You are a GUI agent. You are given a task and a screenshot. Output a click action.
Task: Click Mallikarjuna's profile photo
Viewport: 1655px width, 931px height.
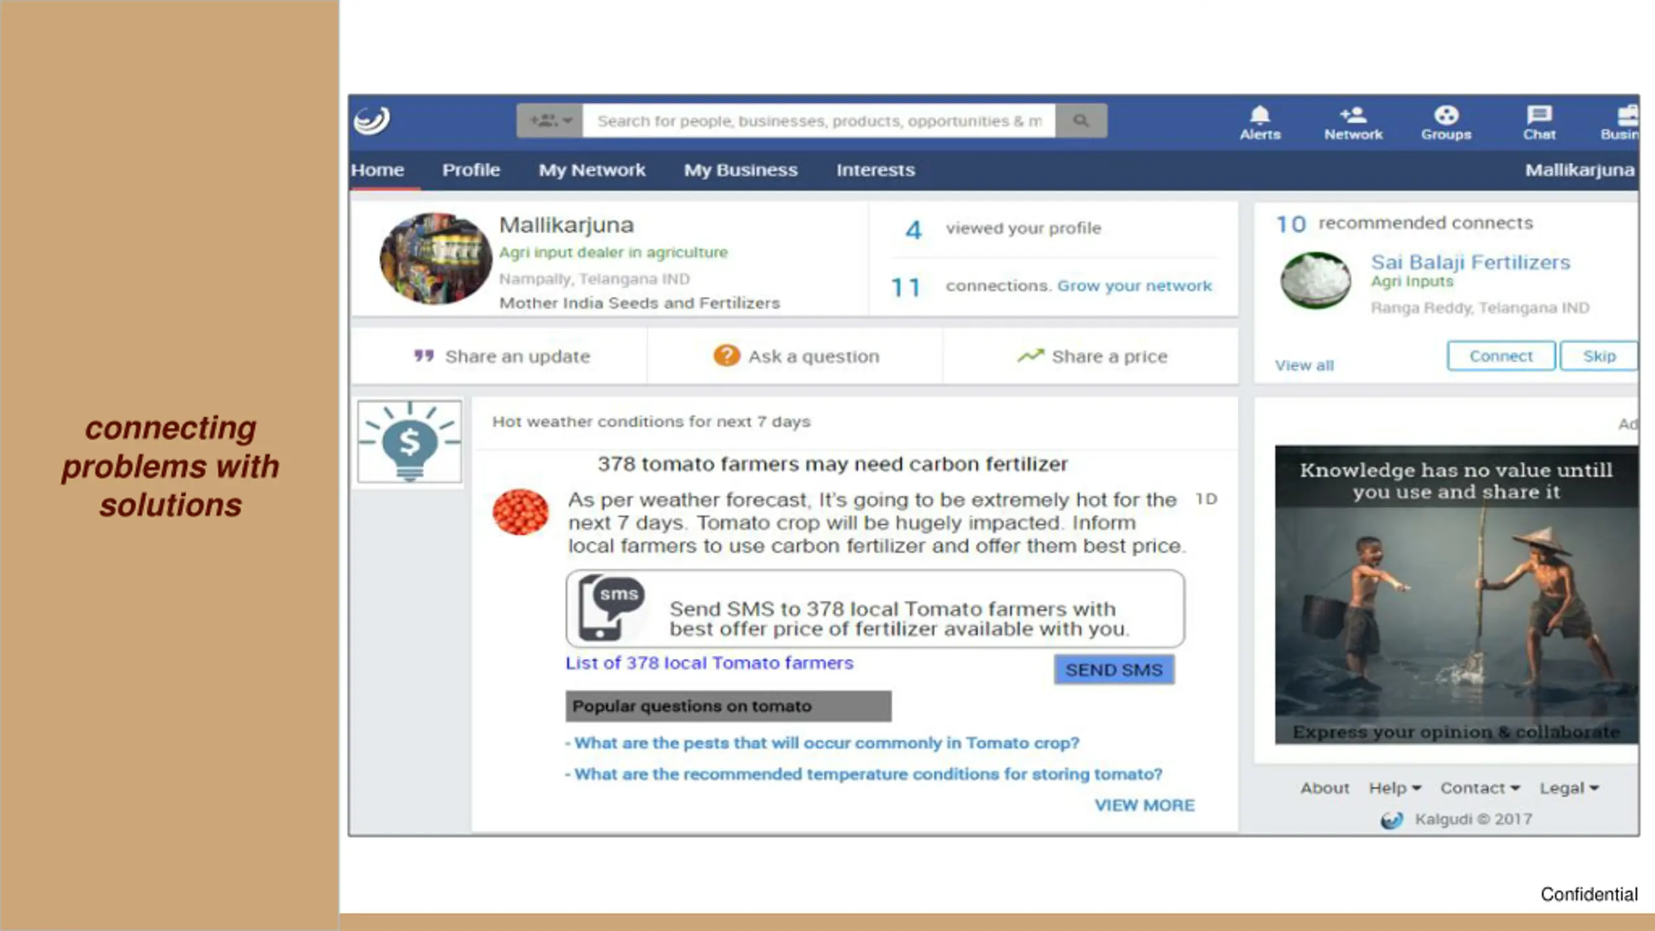click(x=436, y=259)
